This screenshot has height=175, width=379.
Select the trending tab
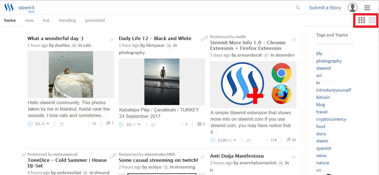coord(67,20)
